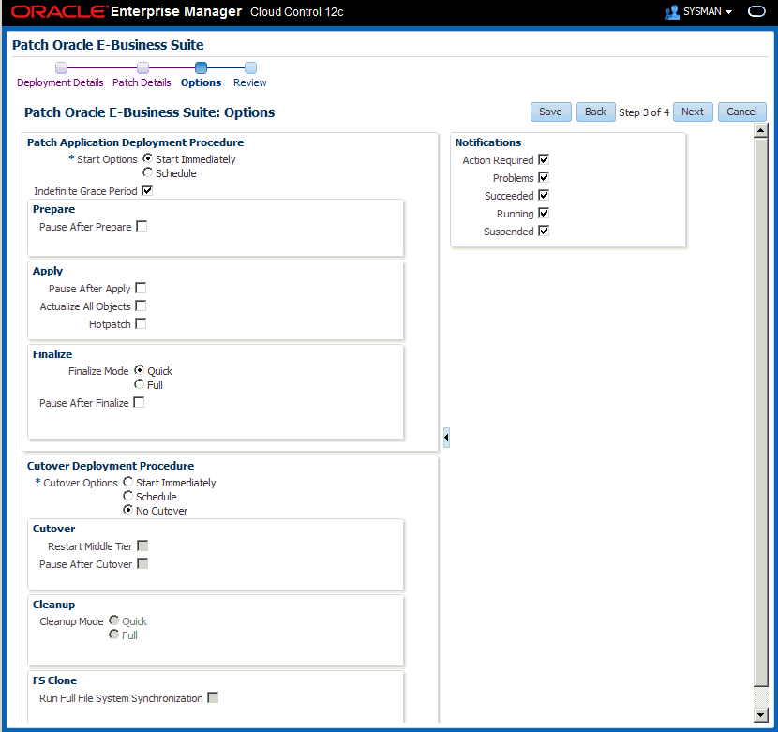Cancel the patch procedure
The width and height of the screenshot is (778, 732).
pyautogui.click(x=741, y=112)
